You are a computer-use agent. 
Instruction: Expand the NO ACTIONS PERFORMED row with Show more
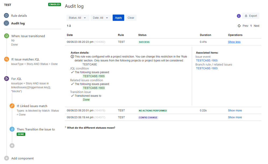(235, 111)
